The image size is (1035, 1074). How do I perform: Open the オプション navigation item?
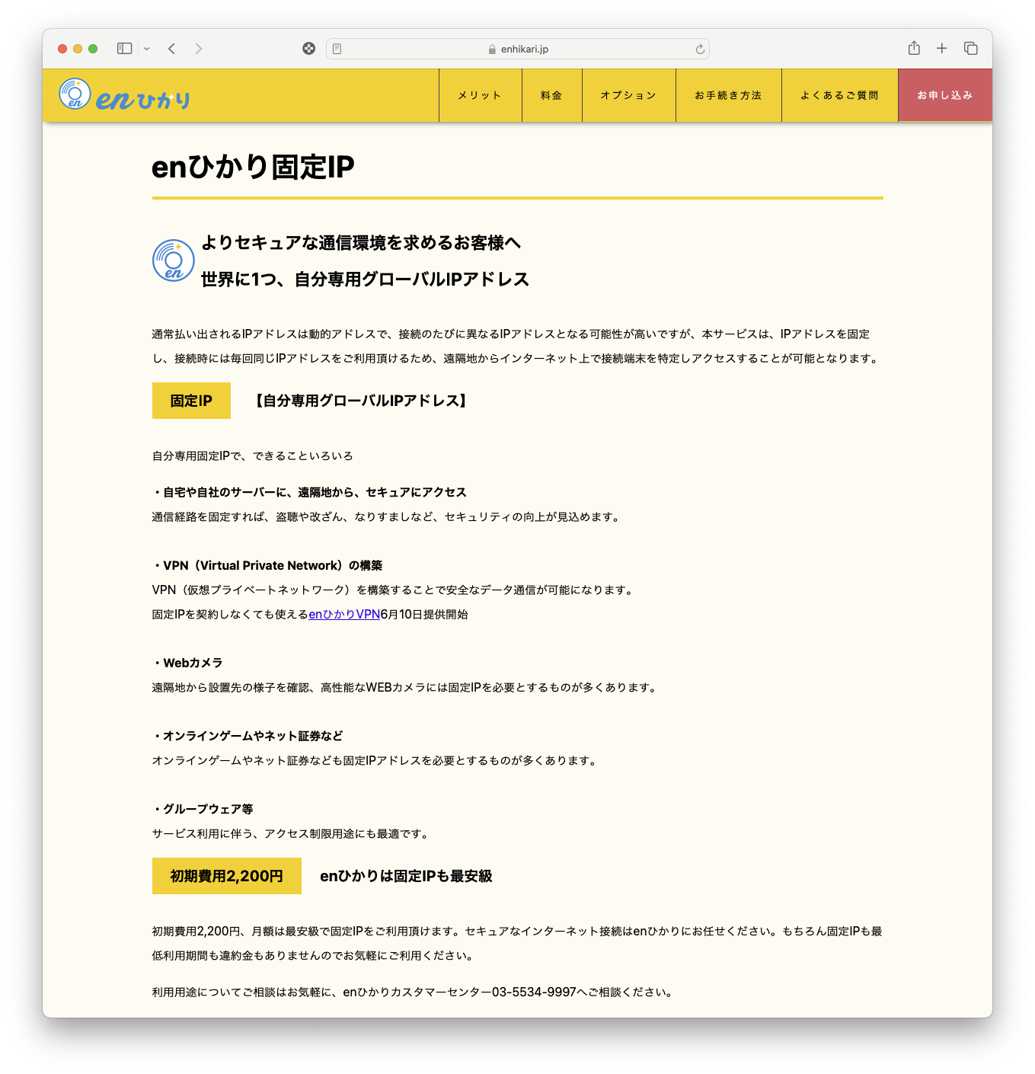[628, 95]
